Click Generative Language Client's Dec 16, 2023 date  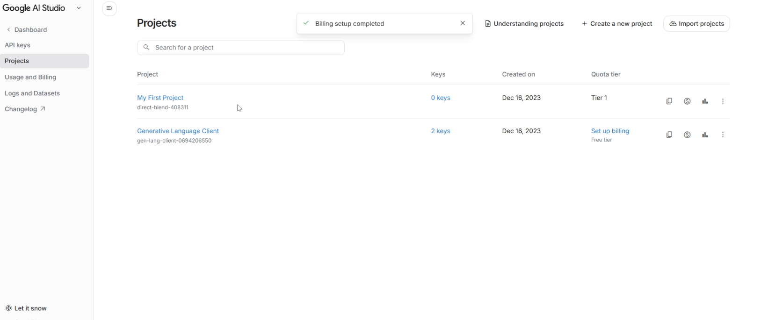[522, 131]
